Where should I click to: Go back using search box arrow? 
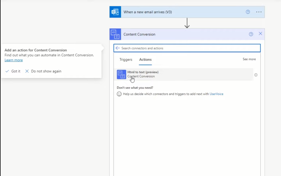coord(117,48)
